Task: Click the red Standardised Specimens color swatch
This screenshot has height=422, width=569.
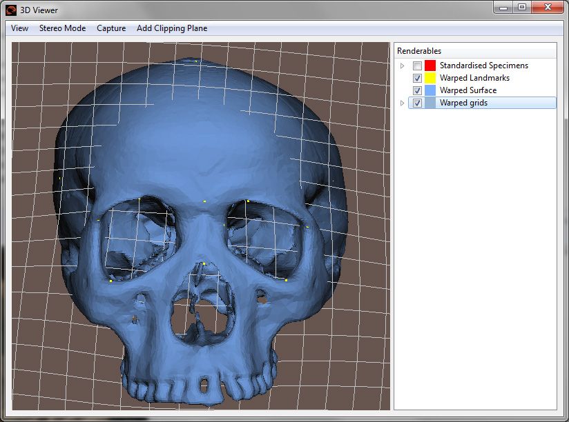Action: pos(430,66)
